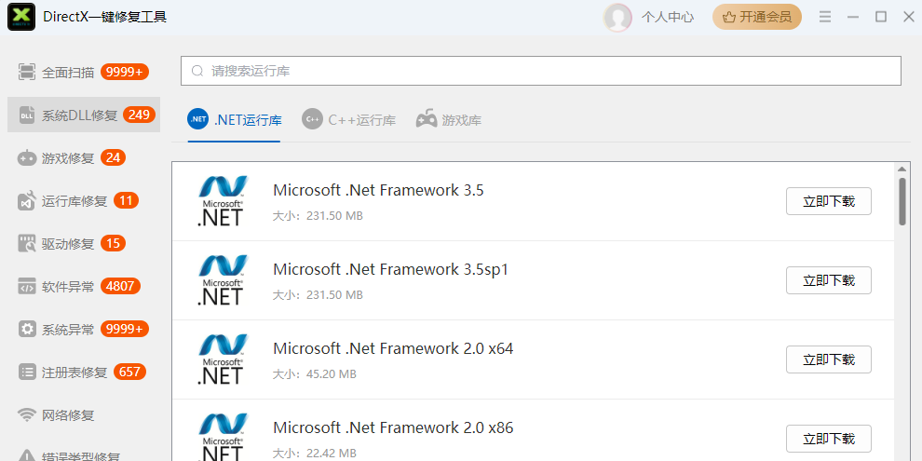Click the thumbs-up icon on membership button
922x461 pixels.
point(729,17)
